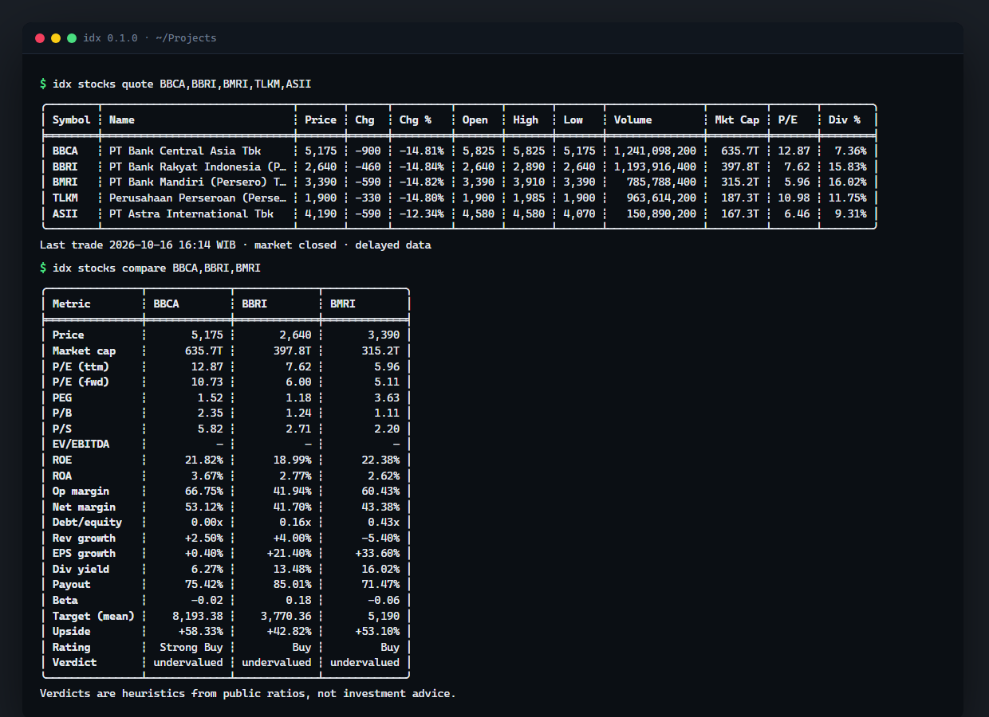Click the -14.81% change cell
This screenshot has width=989, height=717.
(422, 151)
